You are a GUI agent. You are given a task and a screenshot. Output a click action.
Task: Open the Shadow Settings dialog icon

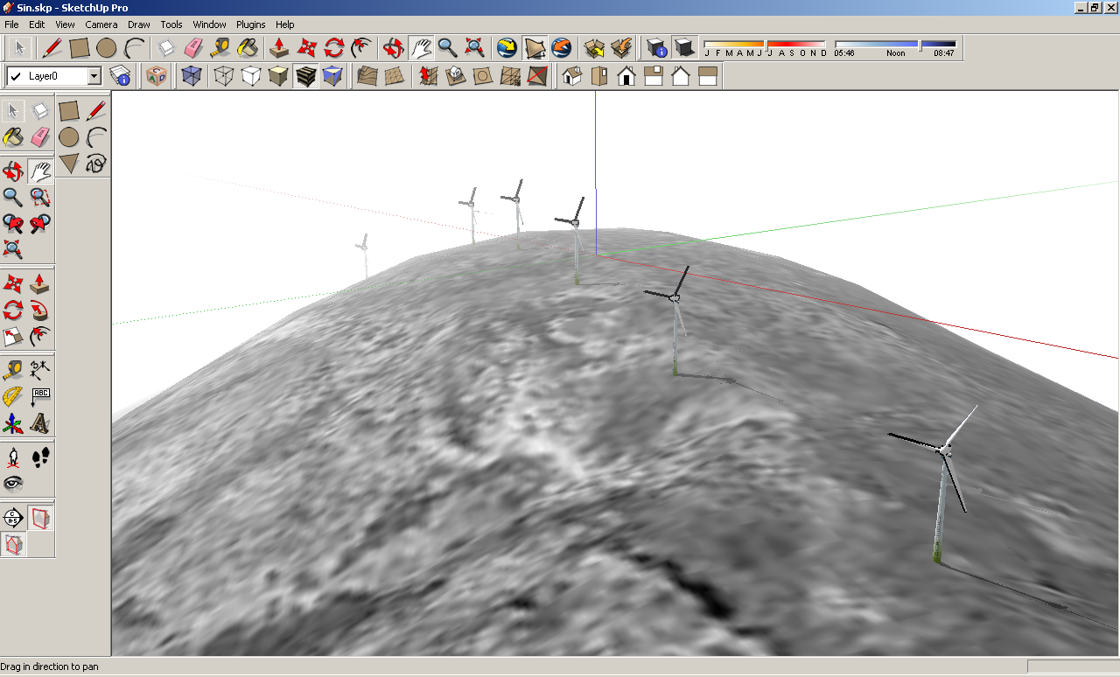pos(657,49)
